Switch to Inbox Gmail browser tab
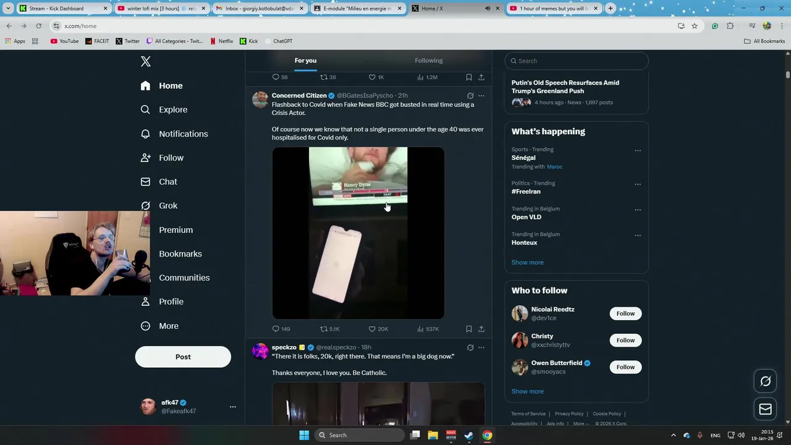The image size is (791, 445). tap(260, 9)
